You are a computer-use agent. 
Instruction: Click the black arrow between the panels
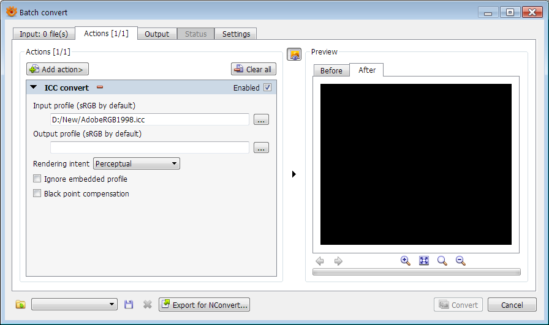pyautogui.click(x=294, y=174)
